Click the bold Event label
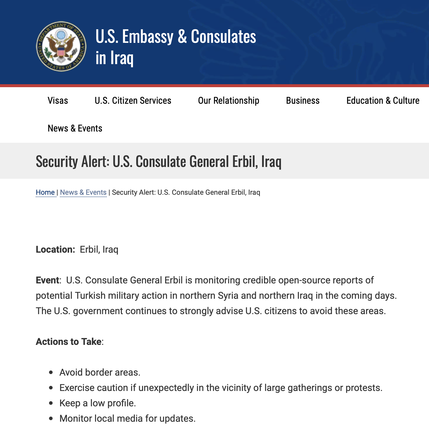 [x=47, y=280]
